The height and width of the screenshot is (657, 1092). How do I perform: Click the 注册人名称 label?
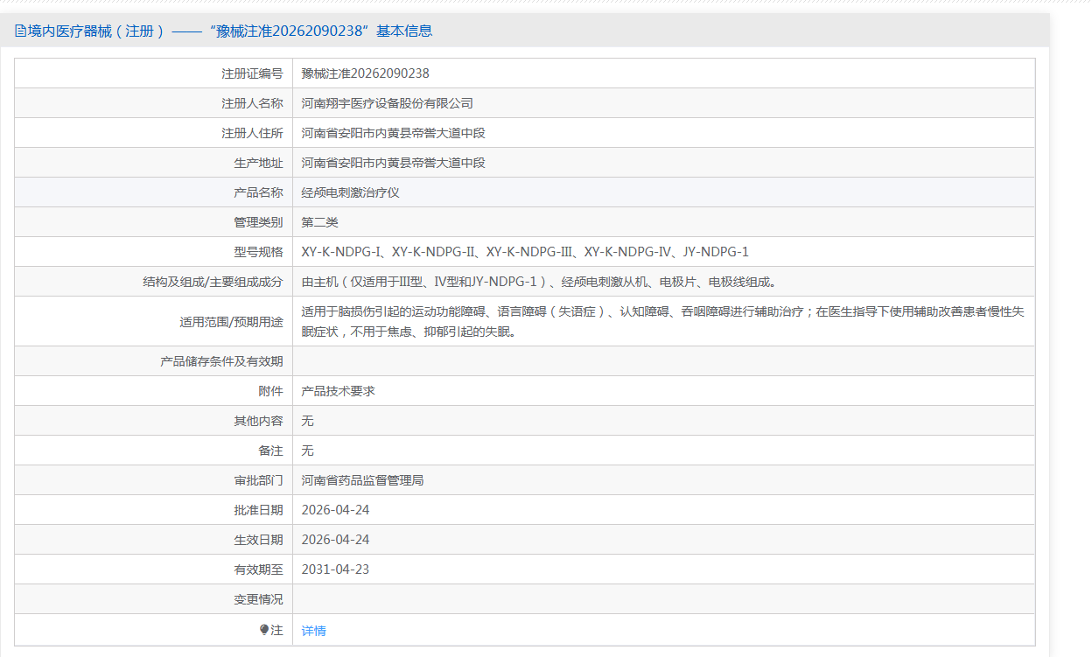pyautogui.click(x=252, y=103)
